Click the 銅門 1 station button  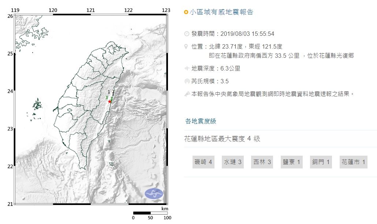(x=321, y=162)
